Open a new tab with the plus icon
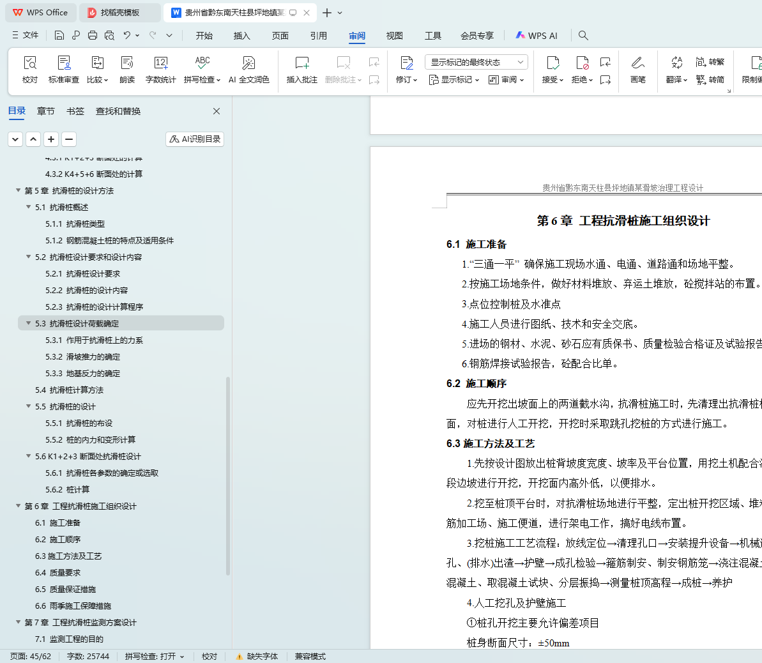This screenshot has height=663, width=762. click(x=327, y=13)
